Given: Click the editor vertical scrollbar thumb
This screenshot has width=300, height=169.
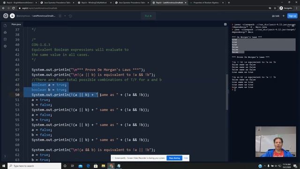Looking at the screenshot, I should (x=227, y=92).
